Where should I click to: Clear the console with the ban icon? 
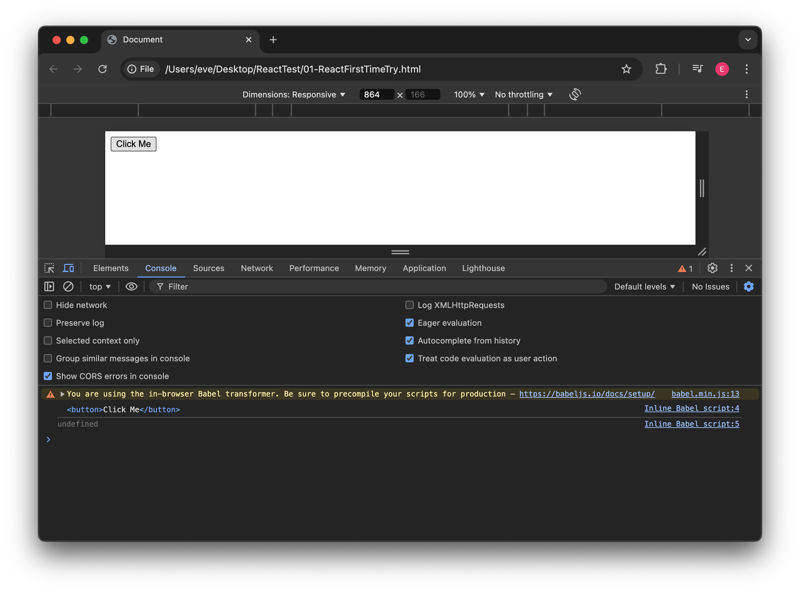(x=68, y=286)
